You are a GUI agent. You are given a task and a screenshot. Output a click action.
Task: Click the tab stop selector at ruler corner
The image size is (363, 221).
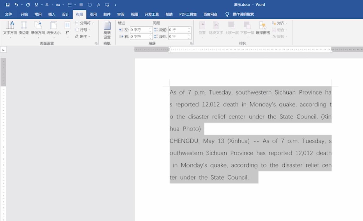pyautogui.click(x=3, y=50)
